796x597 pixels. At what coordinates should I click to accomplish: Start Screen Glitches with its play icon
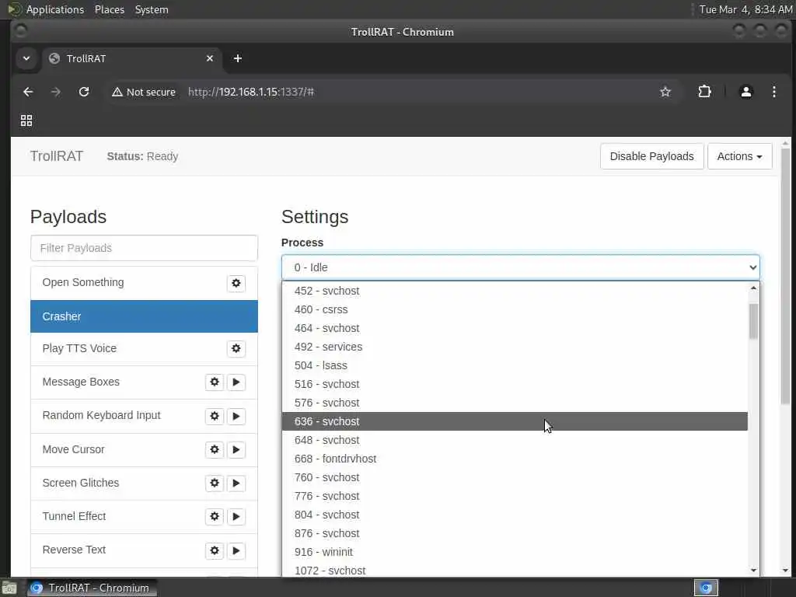[x=236, y=483]
